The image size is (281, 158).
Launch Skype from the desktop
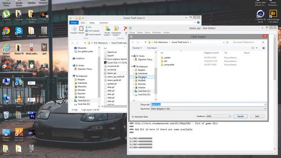18,32
